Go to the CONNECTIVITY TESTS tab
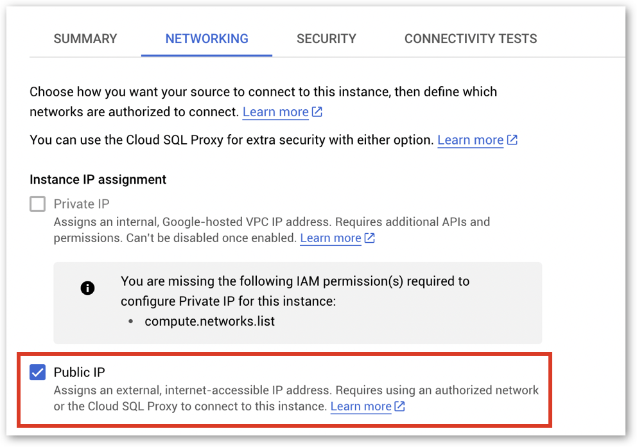637x447 pixels. 471,39
